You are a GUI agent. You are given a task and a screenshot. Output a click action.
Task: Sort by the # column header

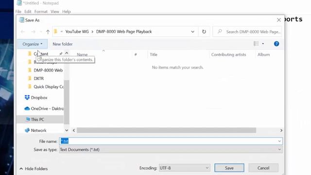[x=136, y=54]
